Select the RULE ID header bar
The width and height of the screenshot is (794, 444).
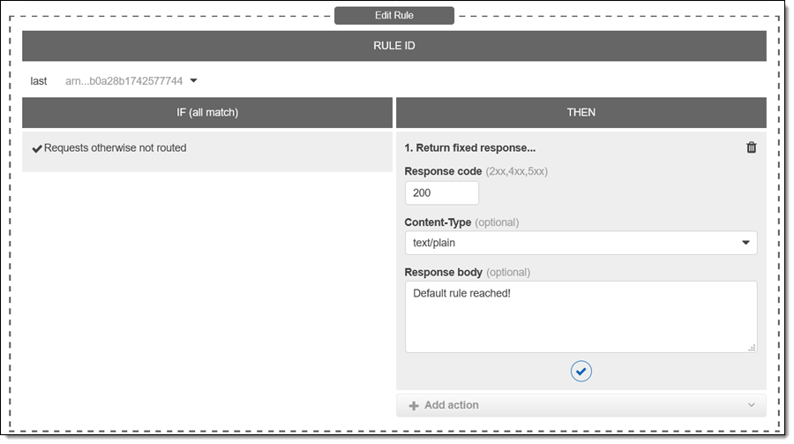[394, 46]
